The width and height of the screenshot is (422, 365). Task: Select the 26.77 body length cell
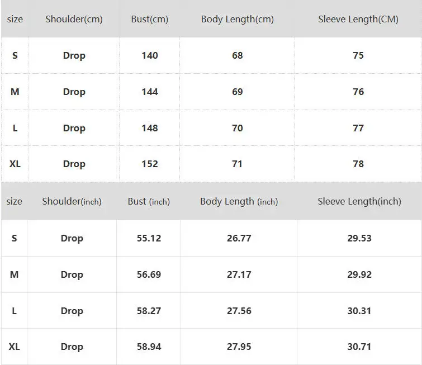click(239, 238)
